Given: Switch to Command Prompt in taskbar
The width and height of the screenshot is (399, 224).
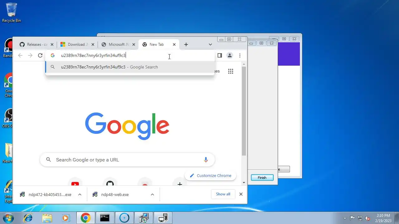Looking at the screenshot, I should coord(105,218).
